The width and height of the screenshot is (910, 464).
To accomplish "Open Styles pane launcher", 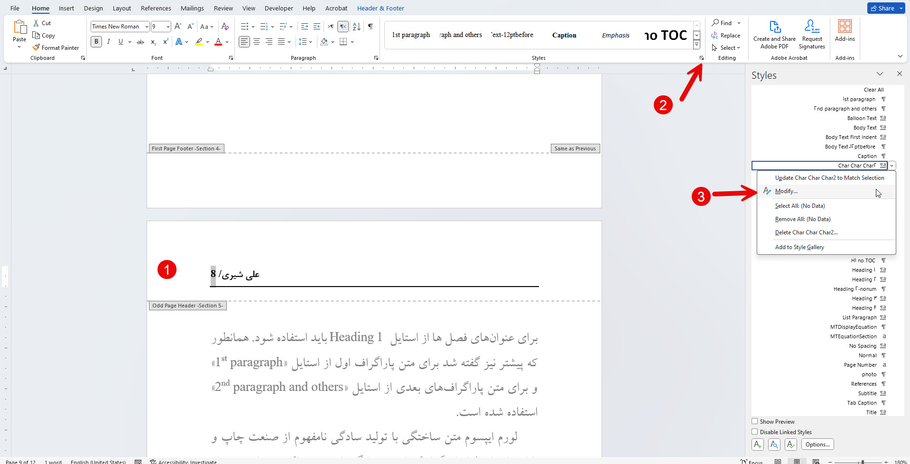I will coord(701,58).
